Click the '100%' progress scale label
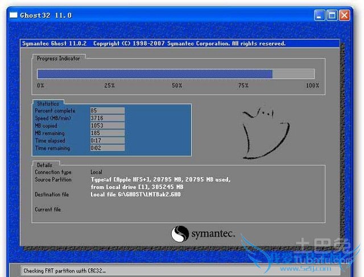364x277 pixels. pyautogui.click(x=312, y=86)
